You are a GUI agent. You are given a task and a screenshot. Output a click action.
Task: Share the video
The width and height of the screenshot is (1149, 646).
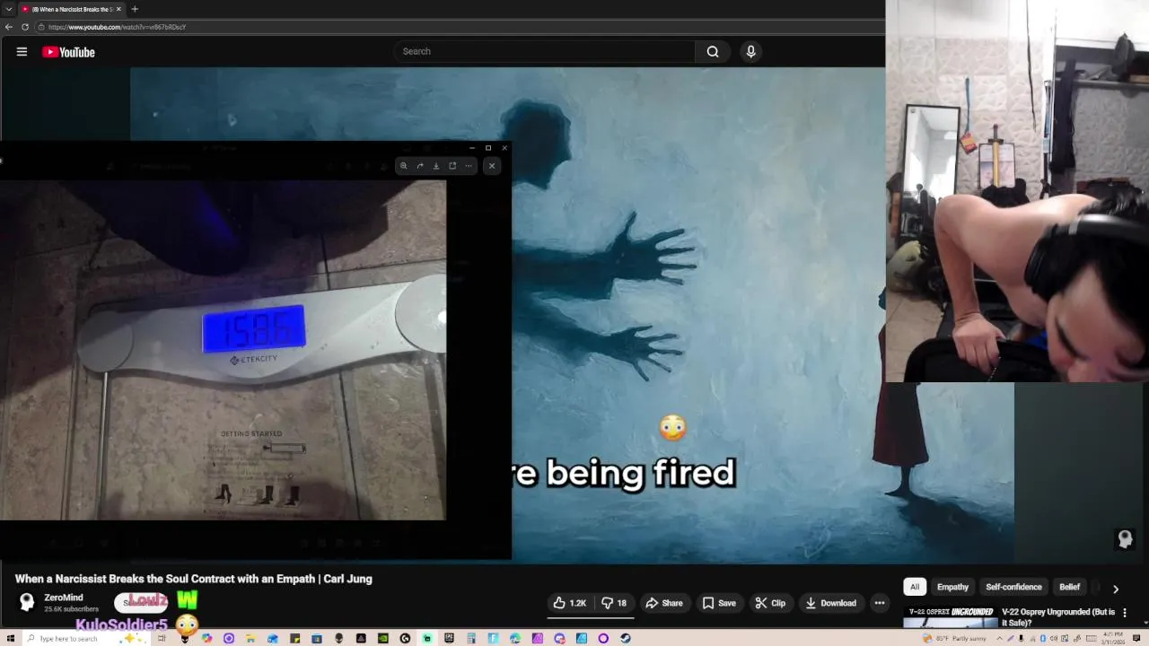[x=664, y=603]
